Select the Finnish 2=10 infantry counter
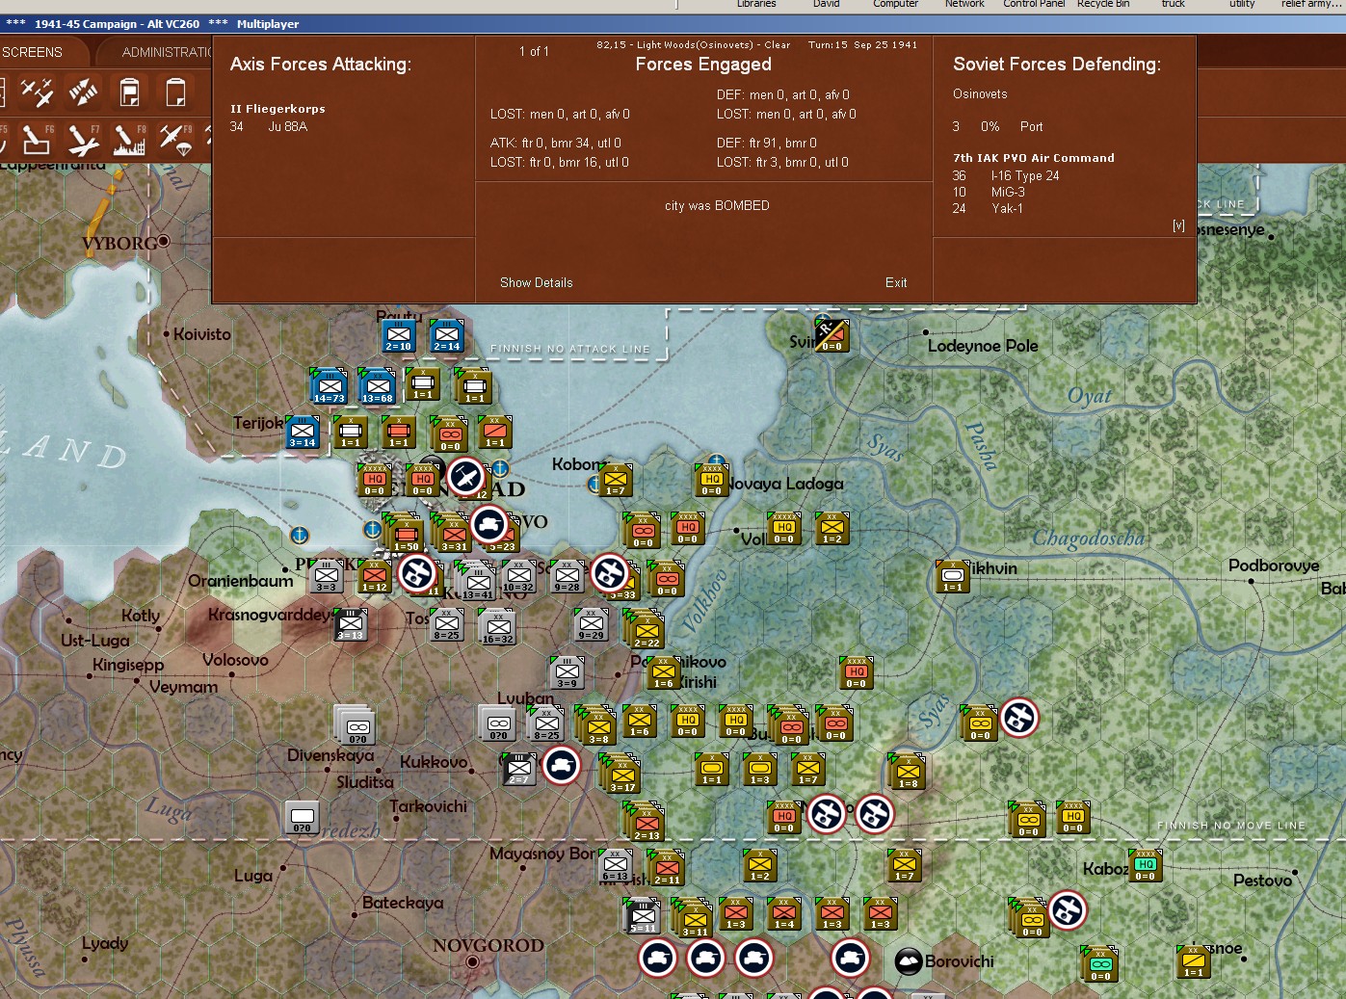This screenshot has height=999, width=1346. click(x=398, y=334)
